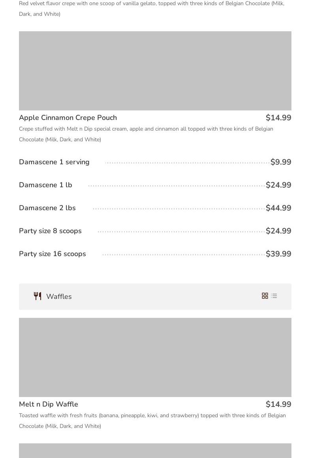Click Apple Cinnamon Crepe Pouch $14.99 price
The image size is (310, 458).
278,118
